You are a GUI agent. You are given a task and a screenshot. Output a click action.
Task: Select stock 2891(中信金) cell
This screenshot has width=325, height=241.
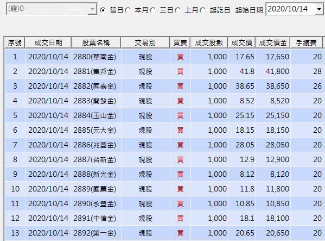[x=96, y=218]
